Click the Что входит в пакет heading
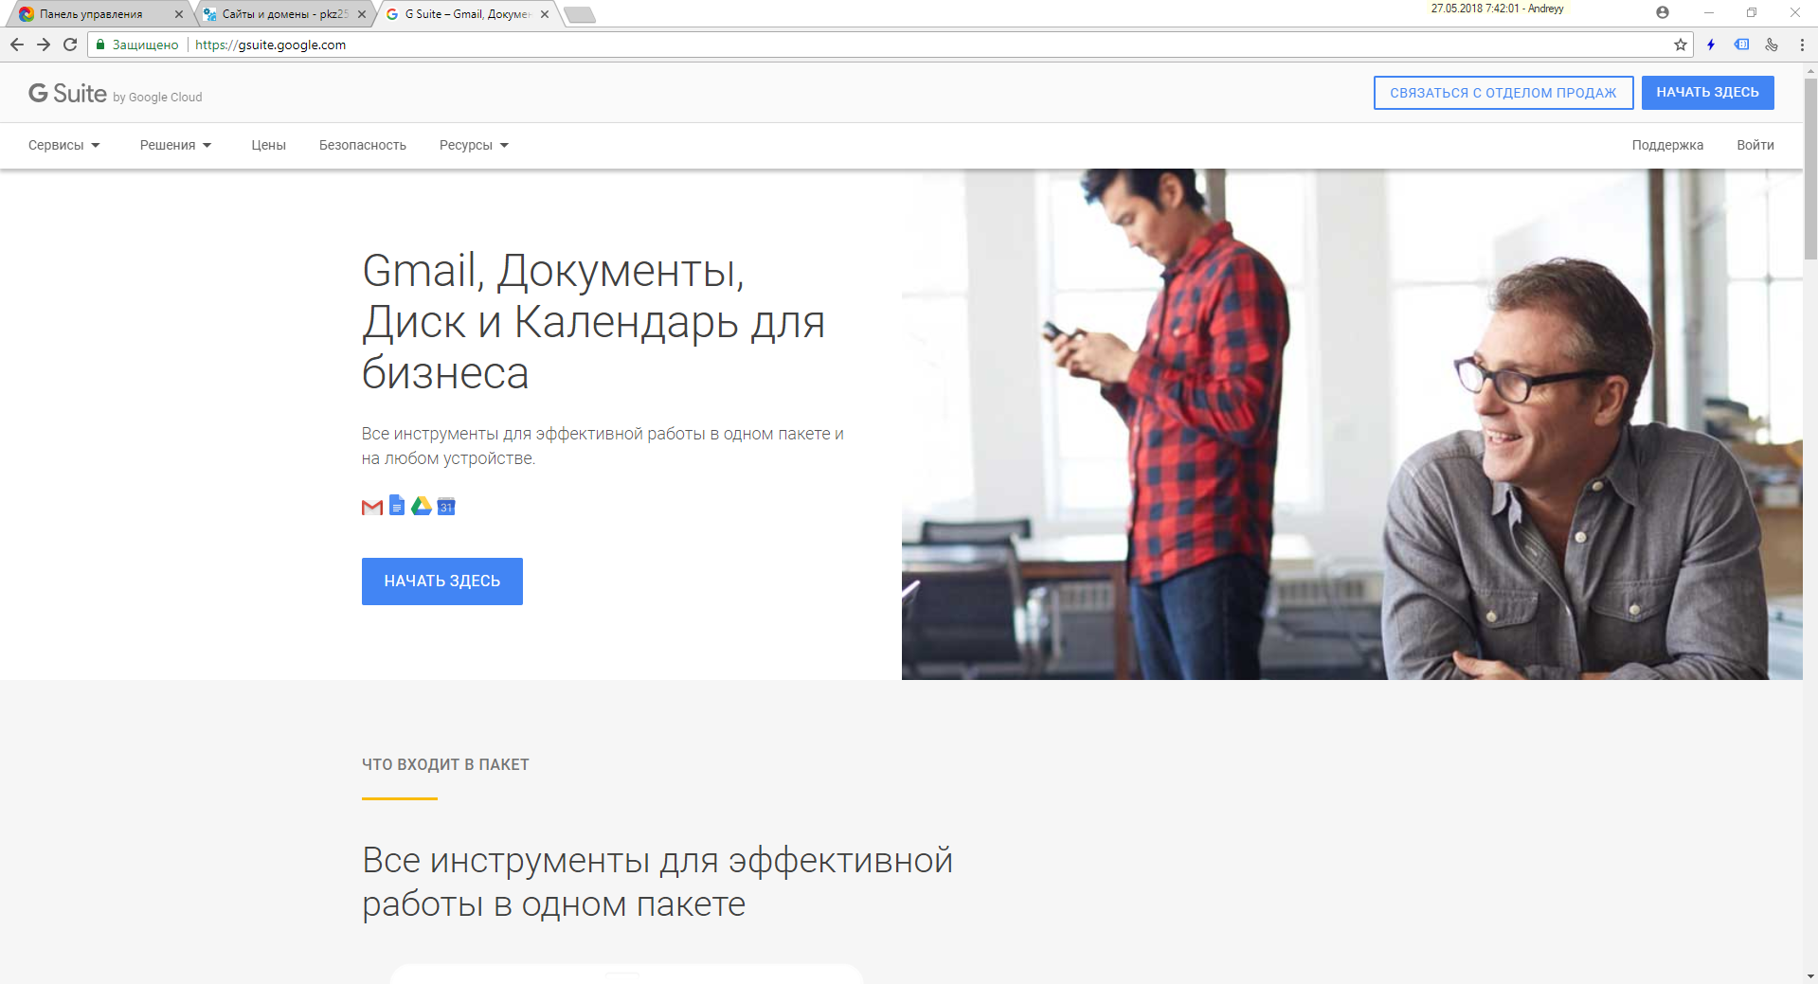This screenshot has width=1818, height=984. click(x=445, y=764)
